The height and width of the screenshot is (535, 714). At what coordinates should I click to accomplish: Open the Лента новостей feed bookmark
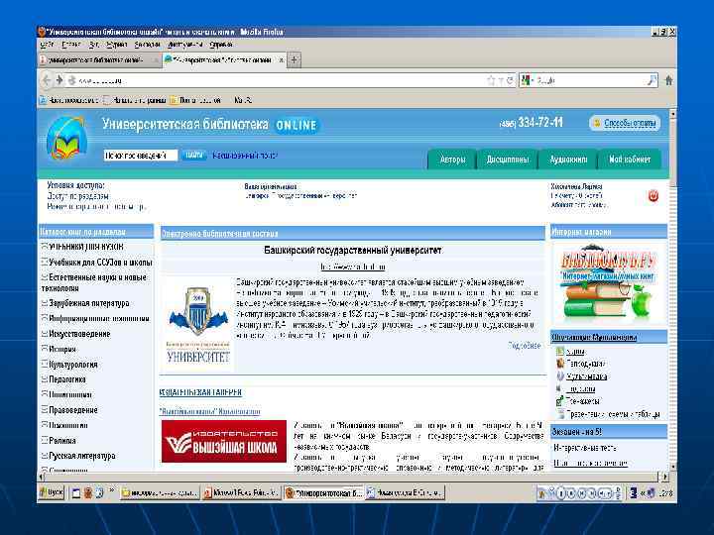tap(195, 100)
